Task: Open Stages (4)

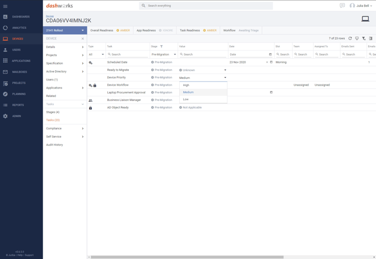Action: click(x=53, y=112)
